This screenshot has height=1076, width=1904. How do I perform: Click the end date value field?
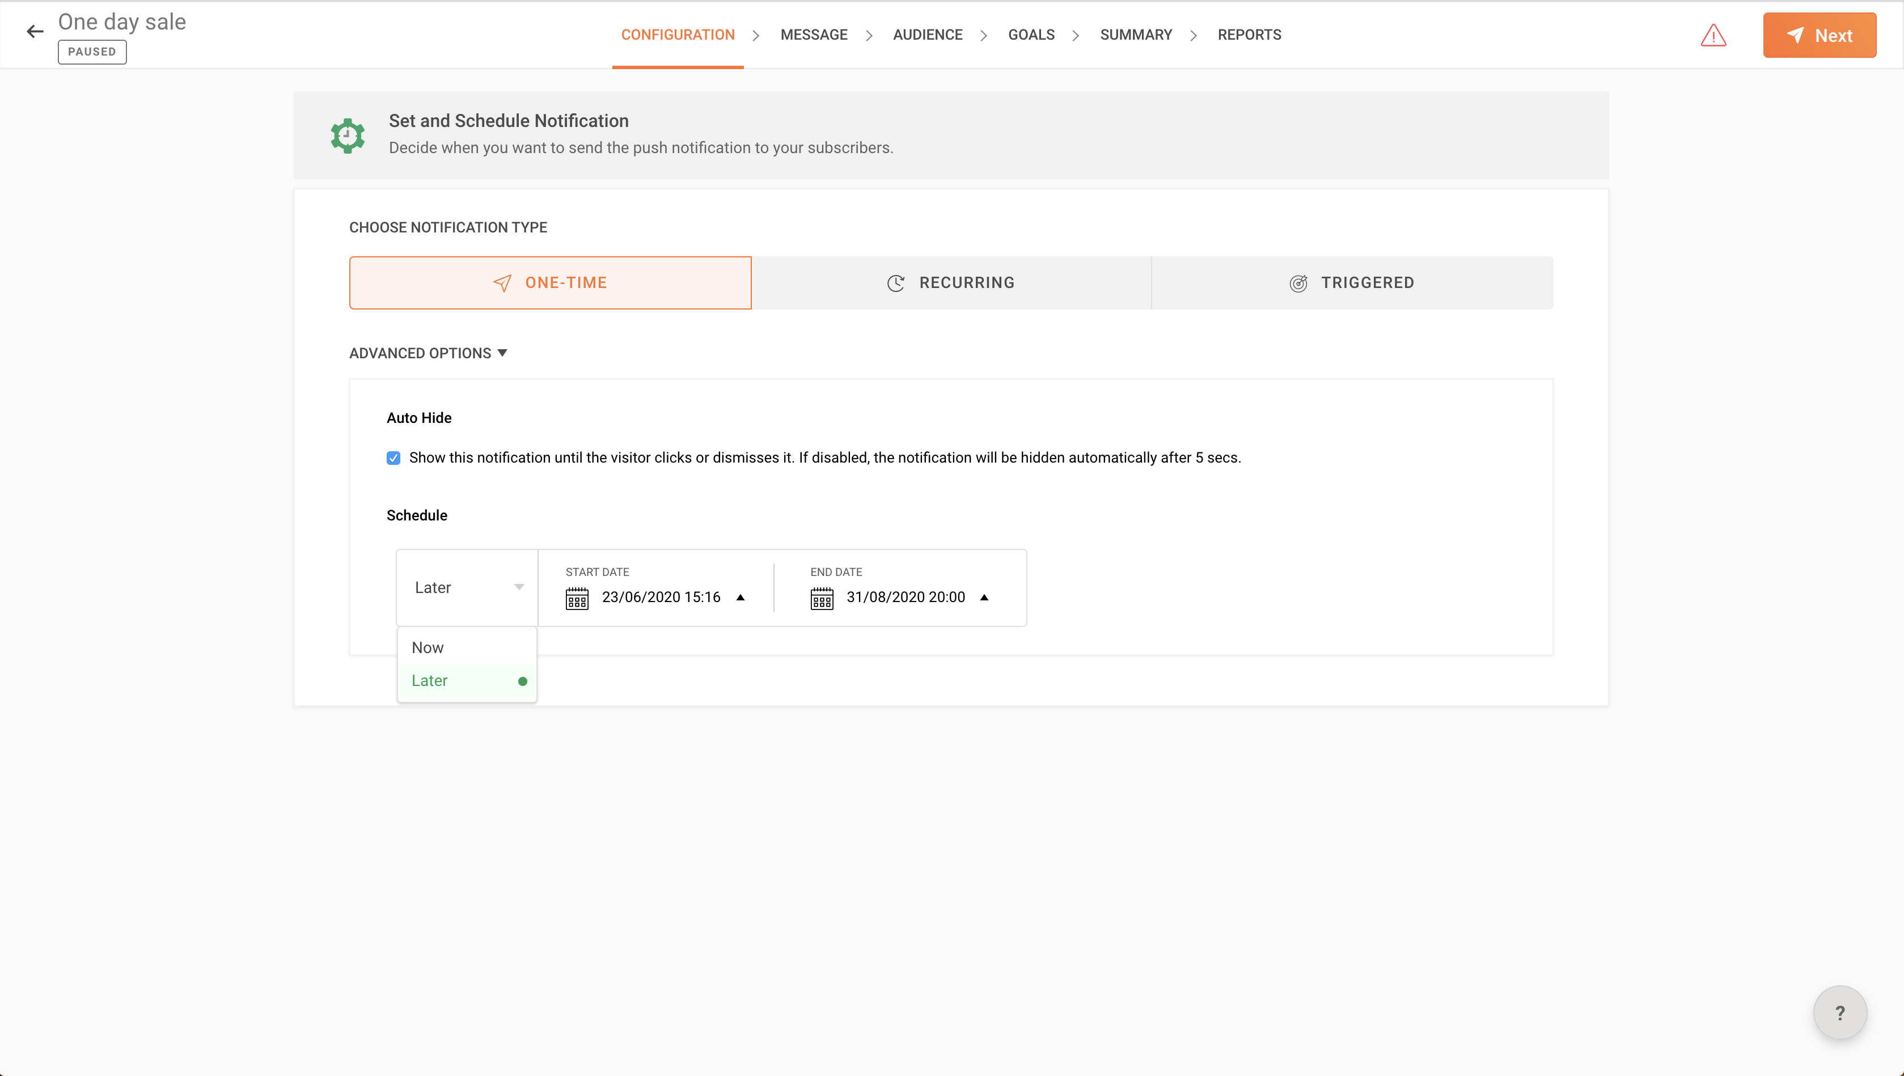pos(906,597)
